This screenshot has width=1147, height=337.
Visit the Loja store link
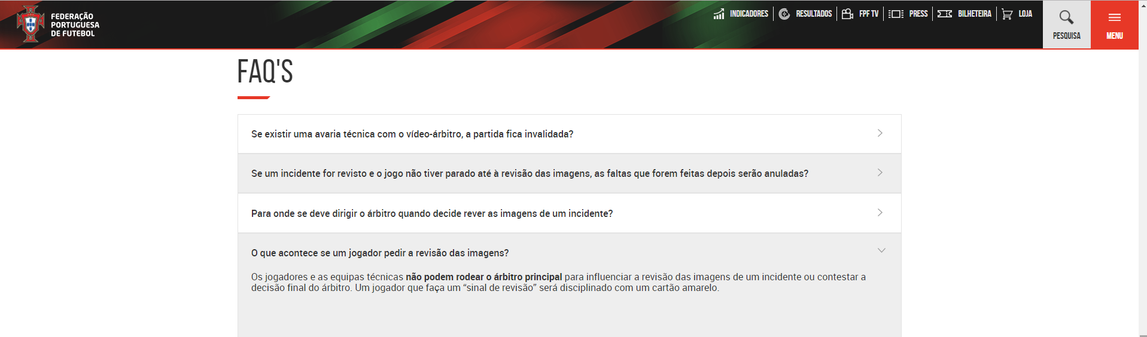tap(1026, 14)
